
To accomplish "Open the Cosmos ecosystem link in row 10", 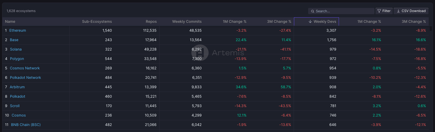I will click(19, 115).
